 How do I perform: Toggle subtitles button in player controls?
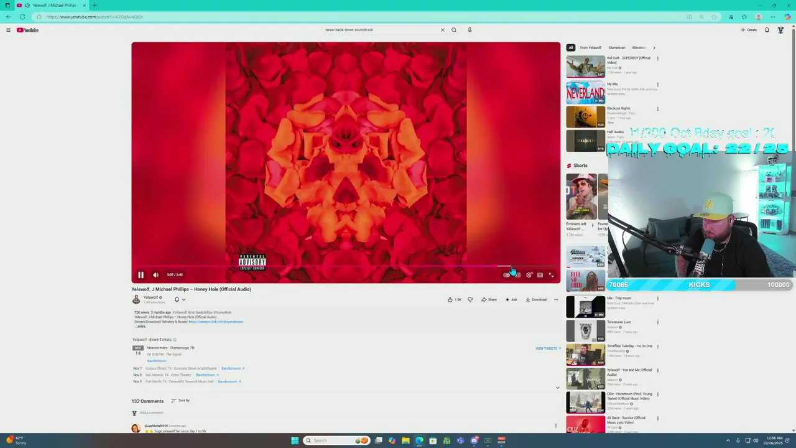(x=518, y=274)
